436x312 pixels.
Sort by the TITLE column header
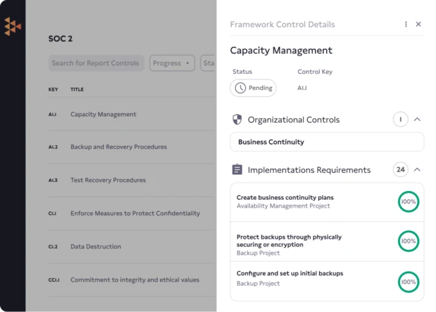(x=77, y=90)
